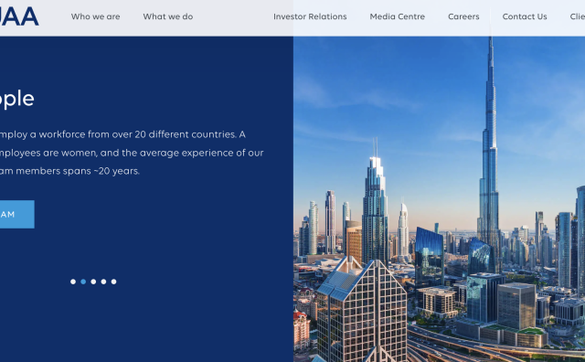Viewport: 585px width, 362px height.
Task: Go to Investor Relations page
Action: tap(310, 16)
